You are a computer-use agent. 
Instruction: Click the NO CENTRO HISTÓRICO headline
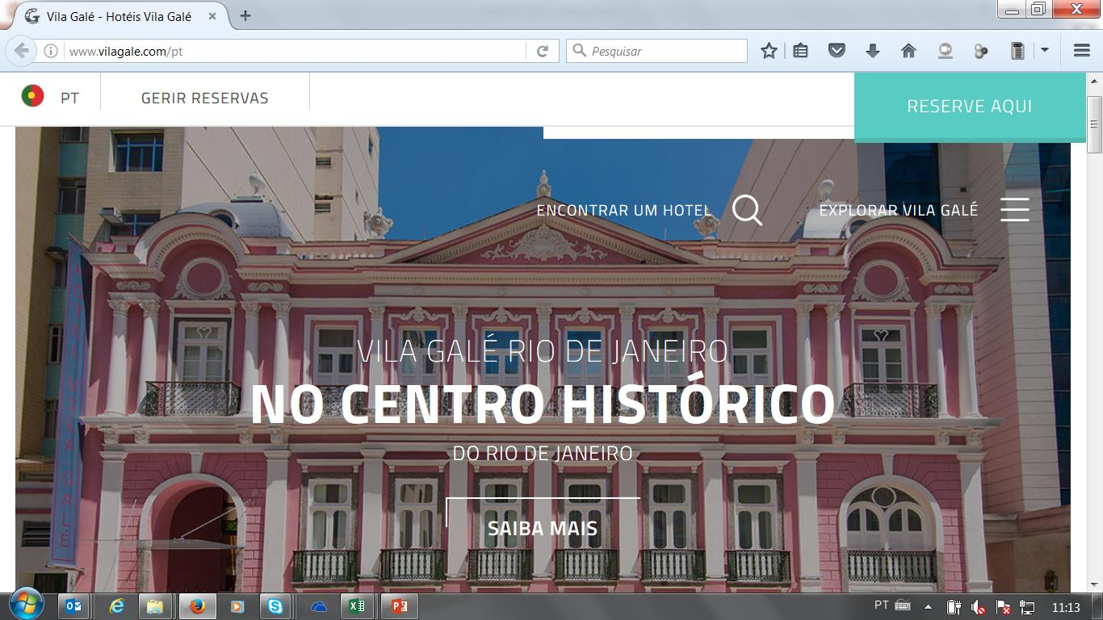pyautogui.click(x=543, y=404)
